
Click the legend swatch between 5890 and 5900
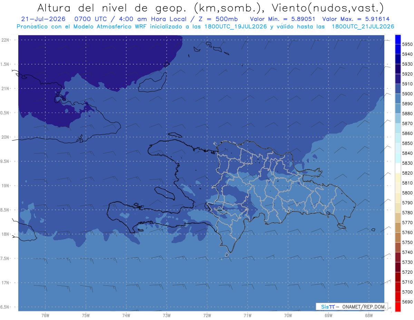point(398,99)
